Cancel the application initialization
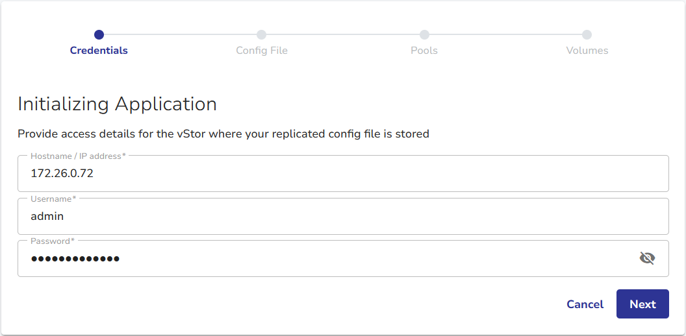 coord(585,304)
